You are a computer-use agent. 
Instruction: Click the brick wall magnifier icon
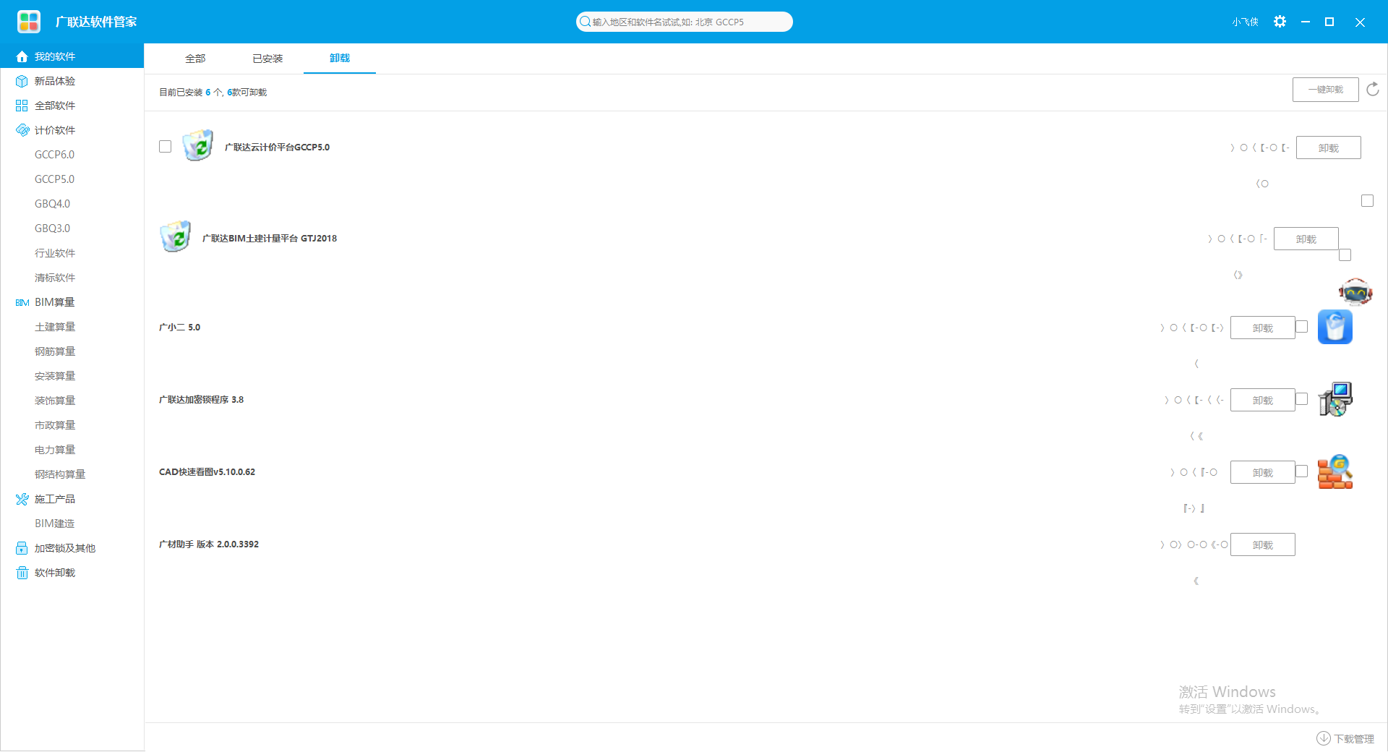tap(1335, 471)
